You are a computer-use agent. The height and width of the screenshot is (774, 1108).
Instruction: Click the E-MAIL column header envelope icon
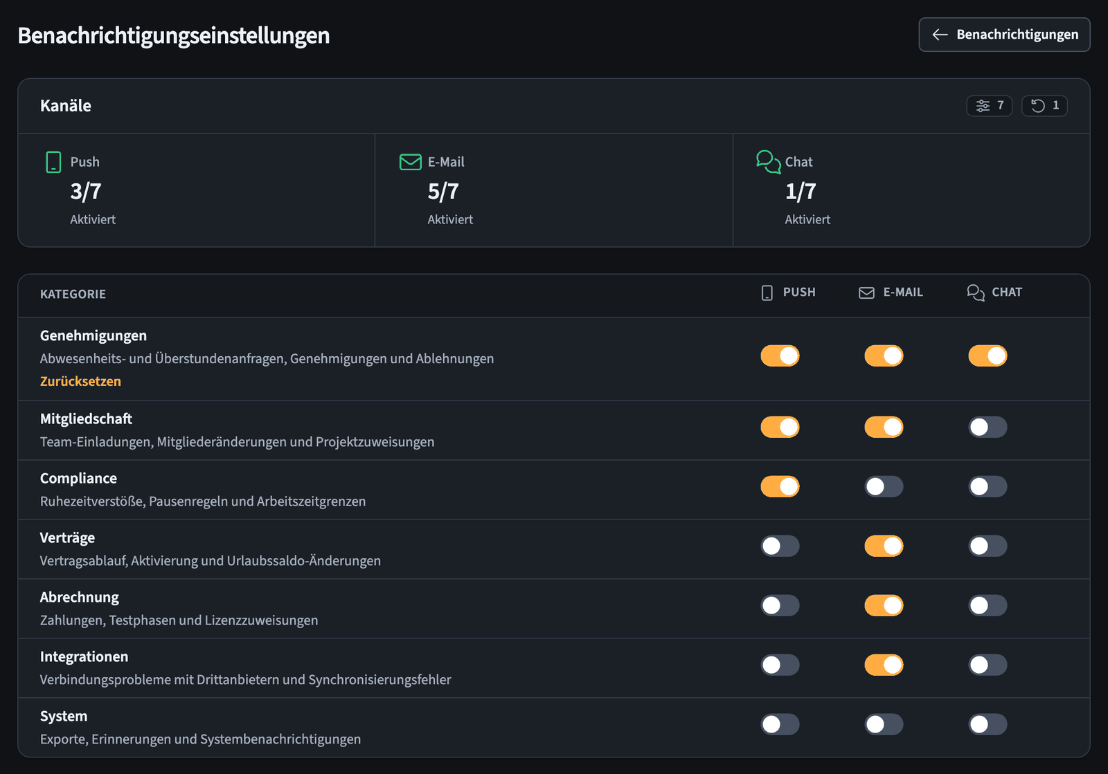click(866, 293)
